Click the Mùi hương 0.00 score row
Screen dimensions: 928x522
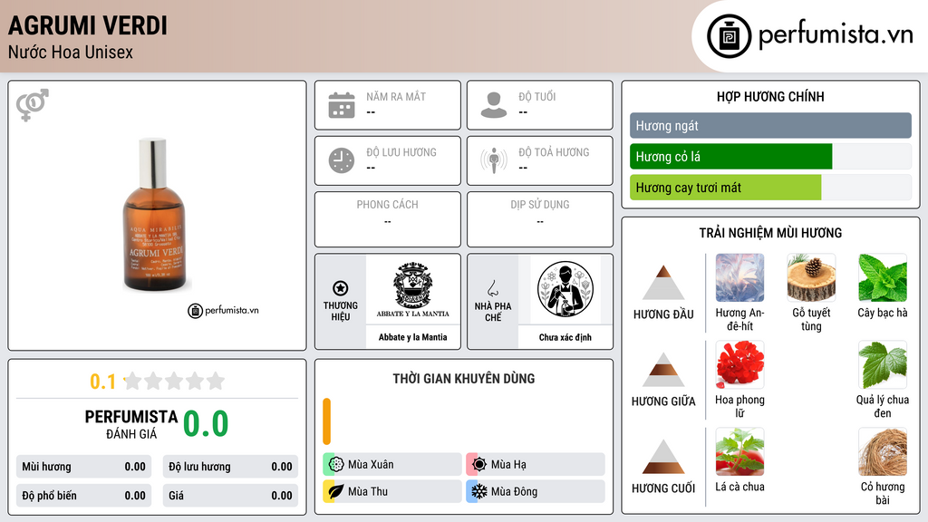click(x=84, y=467)
